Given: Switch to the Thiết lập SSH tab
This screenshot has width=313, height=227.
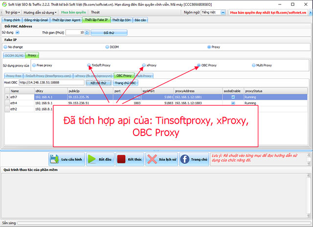Looking at the screenshot, I should click(121, 20).
